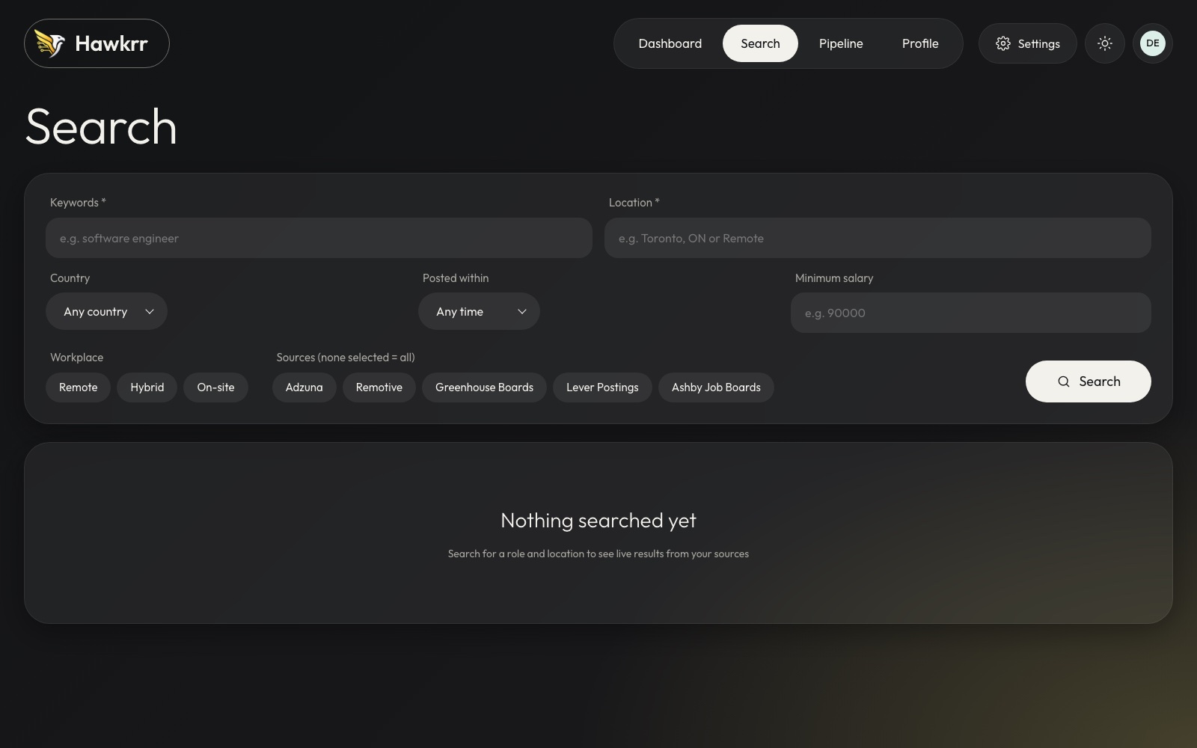This screenshot has height=748, width=1197.
Task: Open the Dashboard tab
Action: [x=670, y=43]
